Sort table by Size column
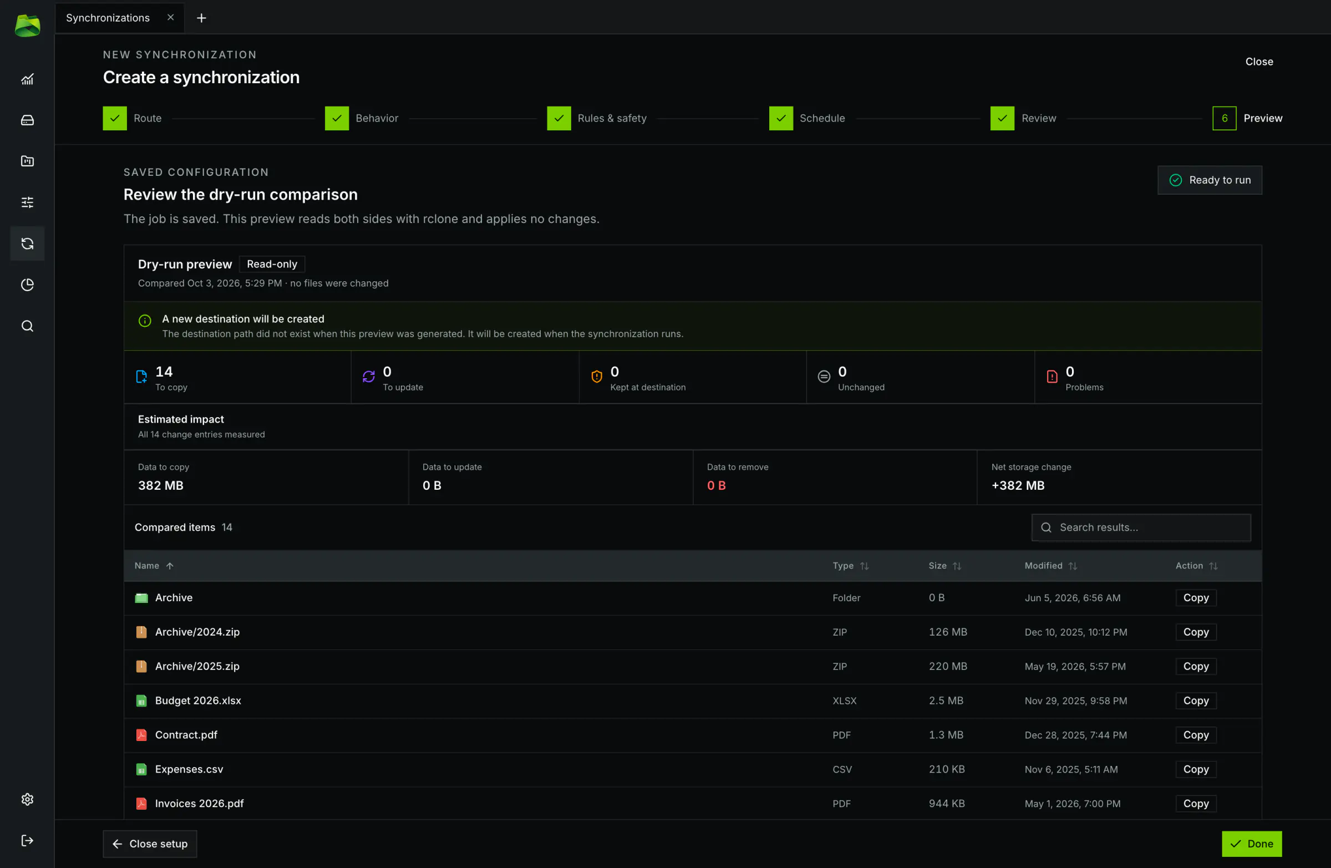1331x868 pixels. coord(944,566)
